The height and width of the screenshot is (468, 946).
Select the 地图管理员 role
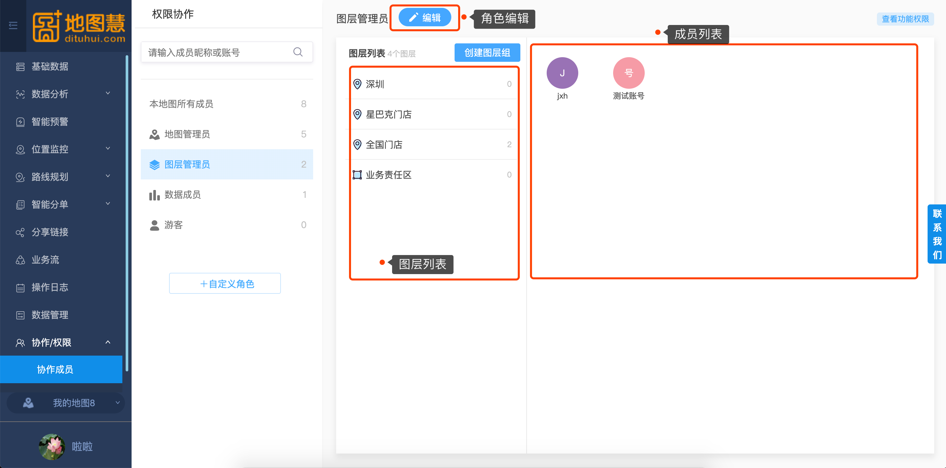click(x=227, y=134)
